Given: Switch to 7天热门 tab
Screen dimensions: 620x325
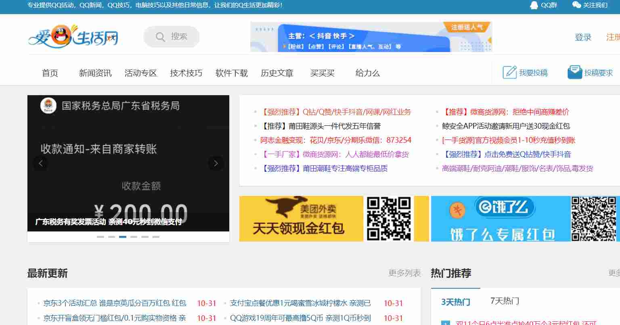Looking at the screenshot, I should (505, 301).
